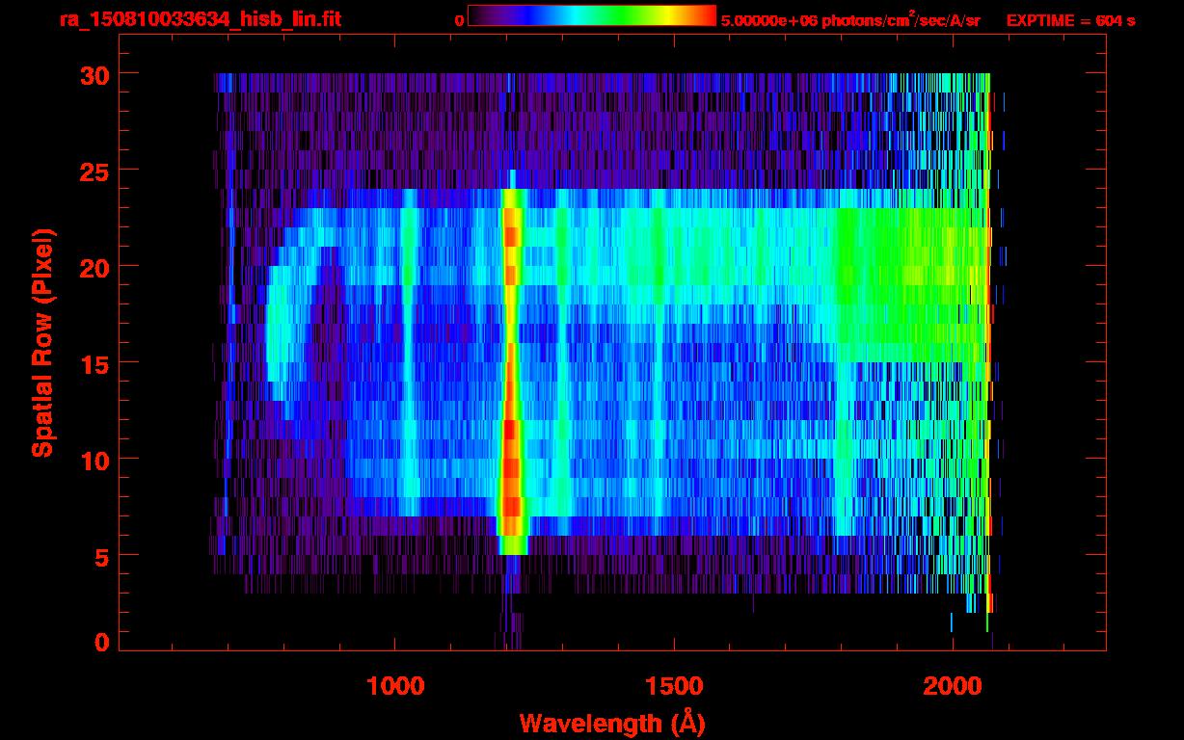Screen dimensions: 1184x740
Task: Click the 1000 wavelength tick label
Action: 395,686
